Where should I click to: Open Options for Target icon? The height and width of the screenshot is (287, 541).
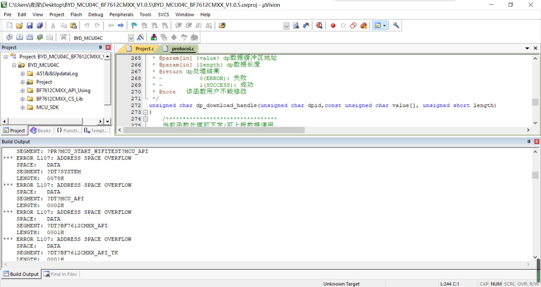140,37
